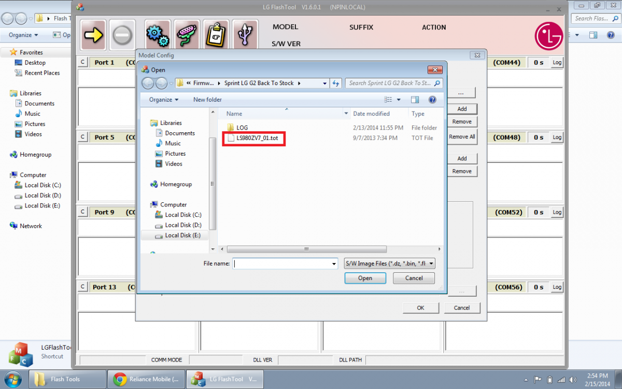Cancel the Open file dialog

[x=414, y=278]
